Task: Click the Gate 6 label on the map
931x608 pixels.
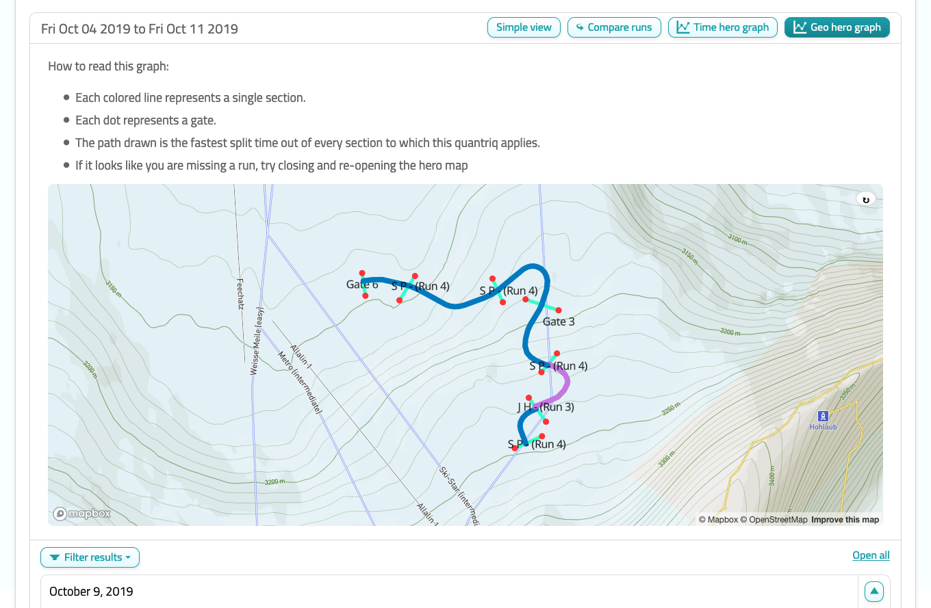Action: coord(362,285)
